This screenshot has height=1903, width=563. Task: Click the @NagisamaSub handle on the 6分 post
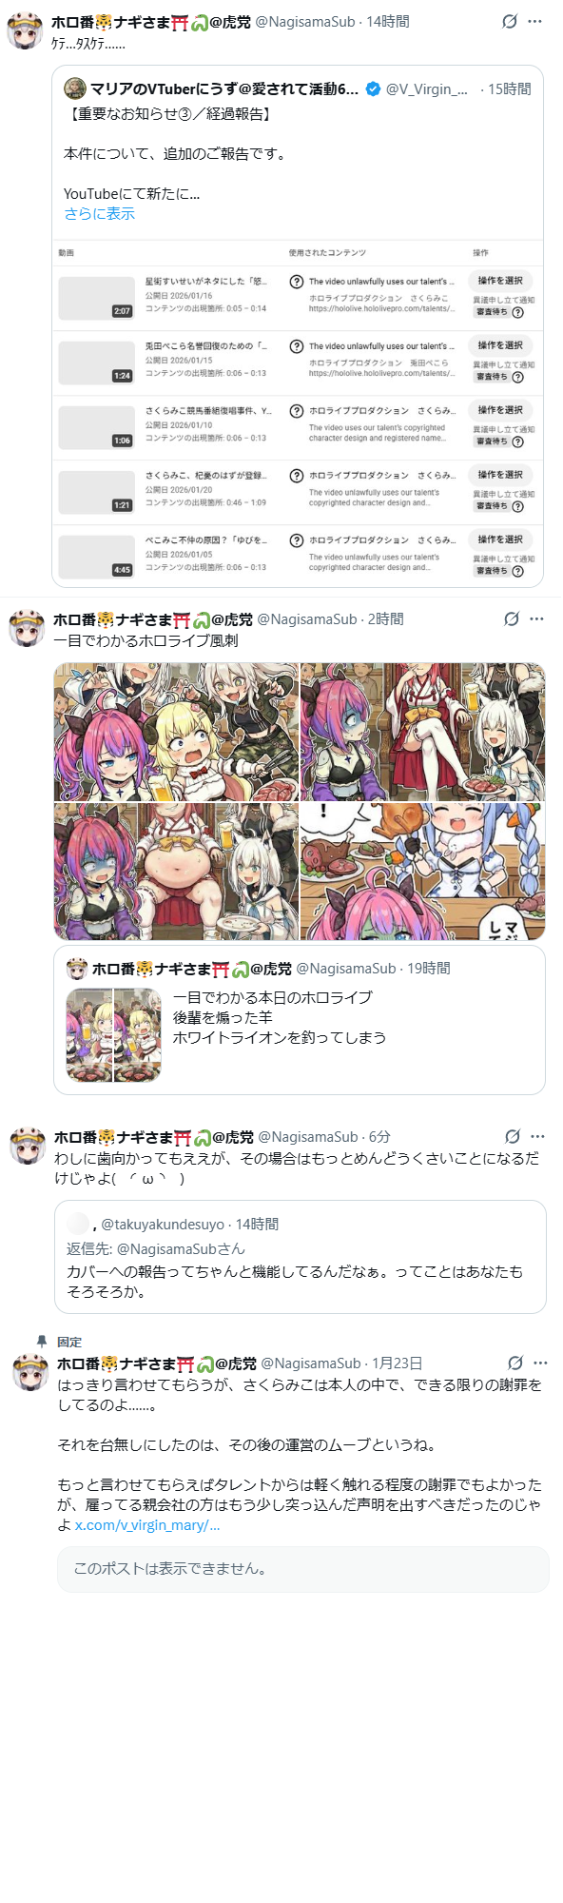click(x=311, y=1136)
